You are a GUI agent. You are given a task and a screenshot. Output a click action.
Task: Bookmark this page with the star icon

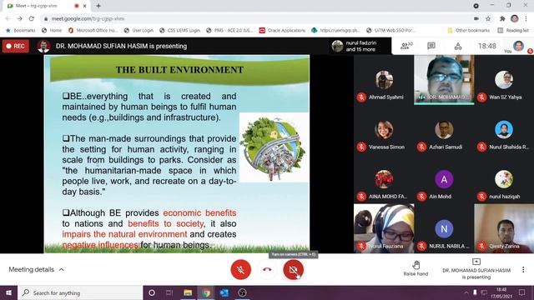click(488, 18)
